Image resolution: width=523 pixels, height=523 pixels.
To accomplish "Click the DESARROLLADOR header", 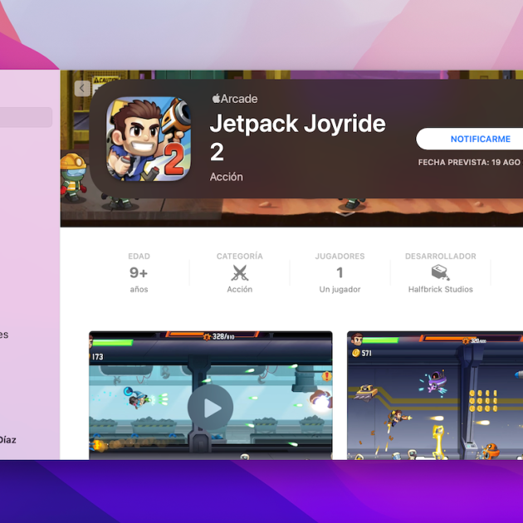I will pos(440,257).
